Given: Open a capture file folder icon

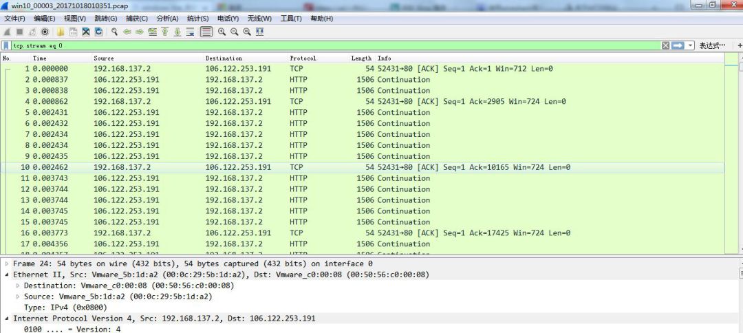Looking at the screenshot, I should click(61, 32).
